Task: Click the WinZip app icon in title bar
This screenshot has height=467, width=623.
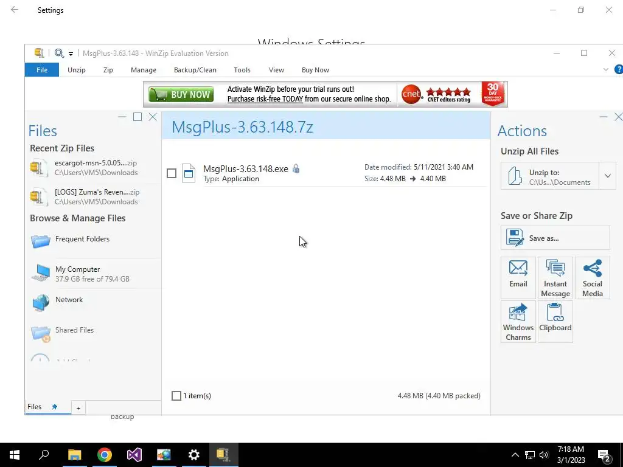Action: pos(39,54)
